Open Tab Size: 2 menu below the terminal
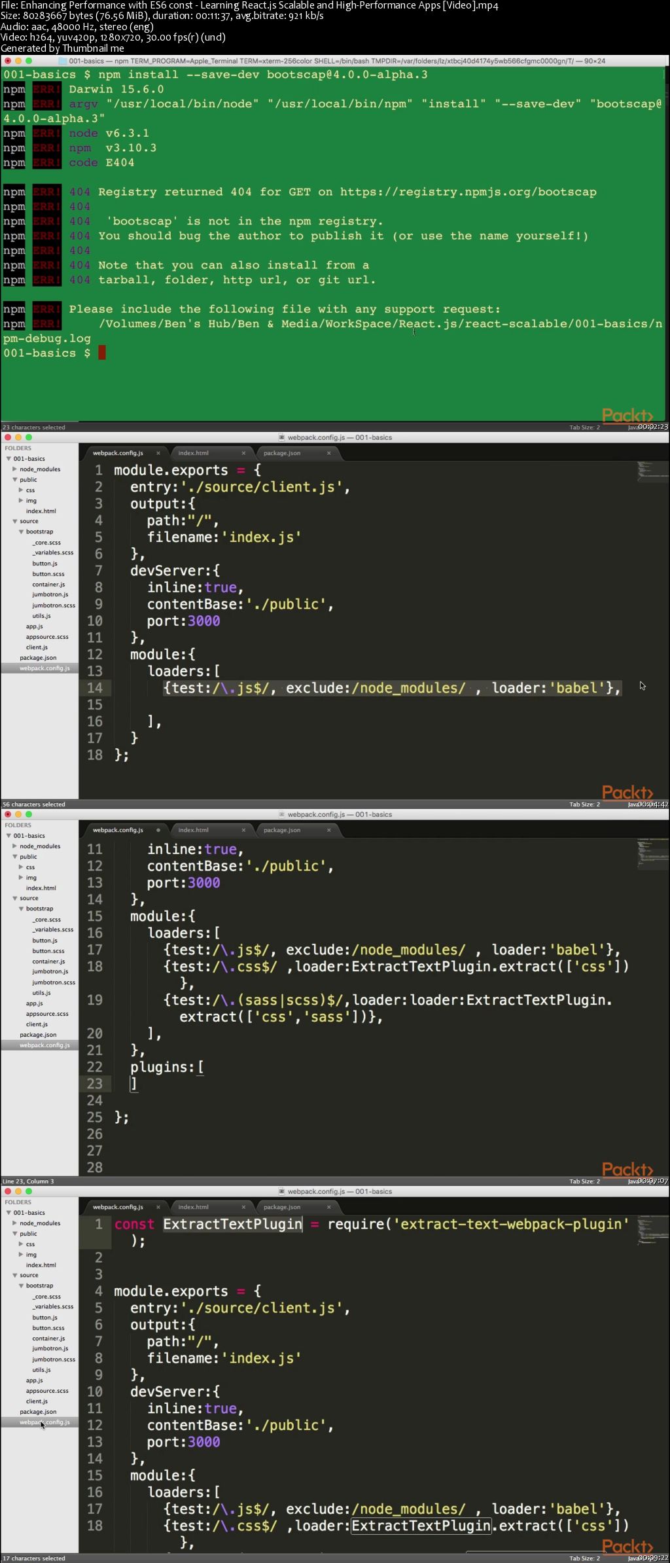 584,427
